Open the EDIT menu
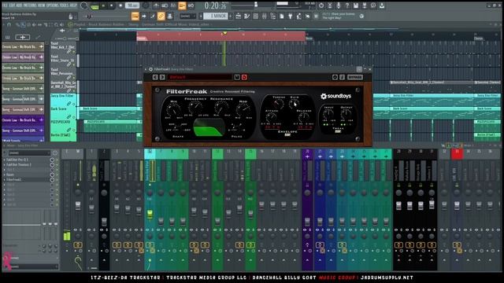Viewport: 504px width, 283px height. (13, 6)
